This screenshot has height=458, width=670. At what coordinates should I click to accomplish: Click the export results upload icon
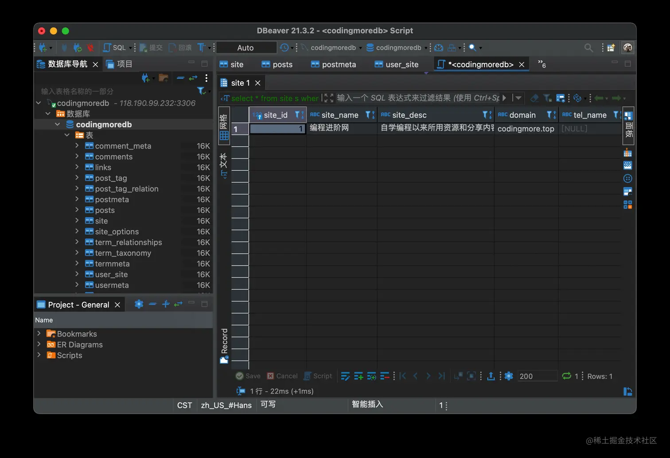pyautogui.click(x=491, y=376)
